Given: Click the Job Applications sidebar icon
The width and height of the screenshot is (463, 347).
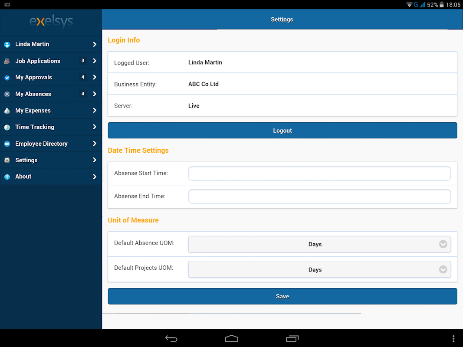Looking at the screenshot, I should pyautogui.click(x=7, y=61).
